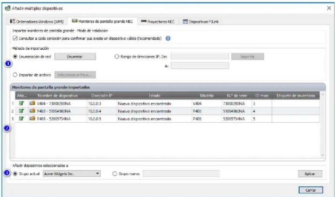Toggle the green add checkbox for P403 - 51004960NA

pyautogui.click(x=21, y=111)
